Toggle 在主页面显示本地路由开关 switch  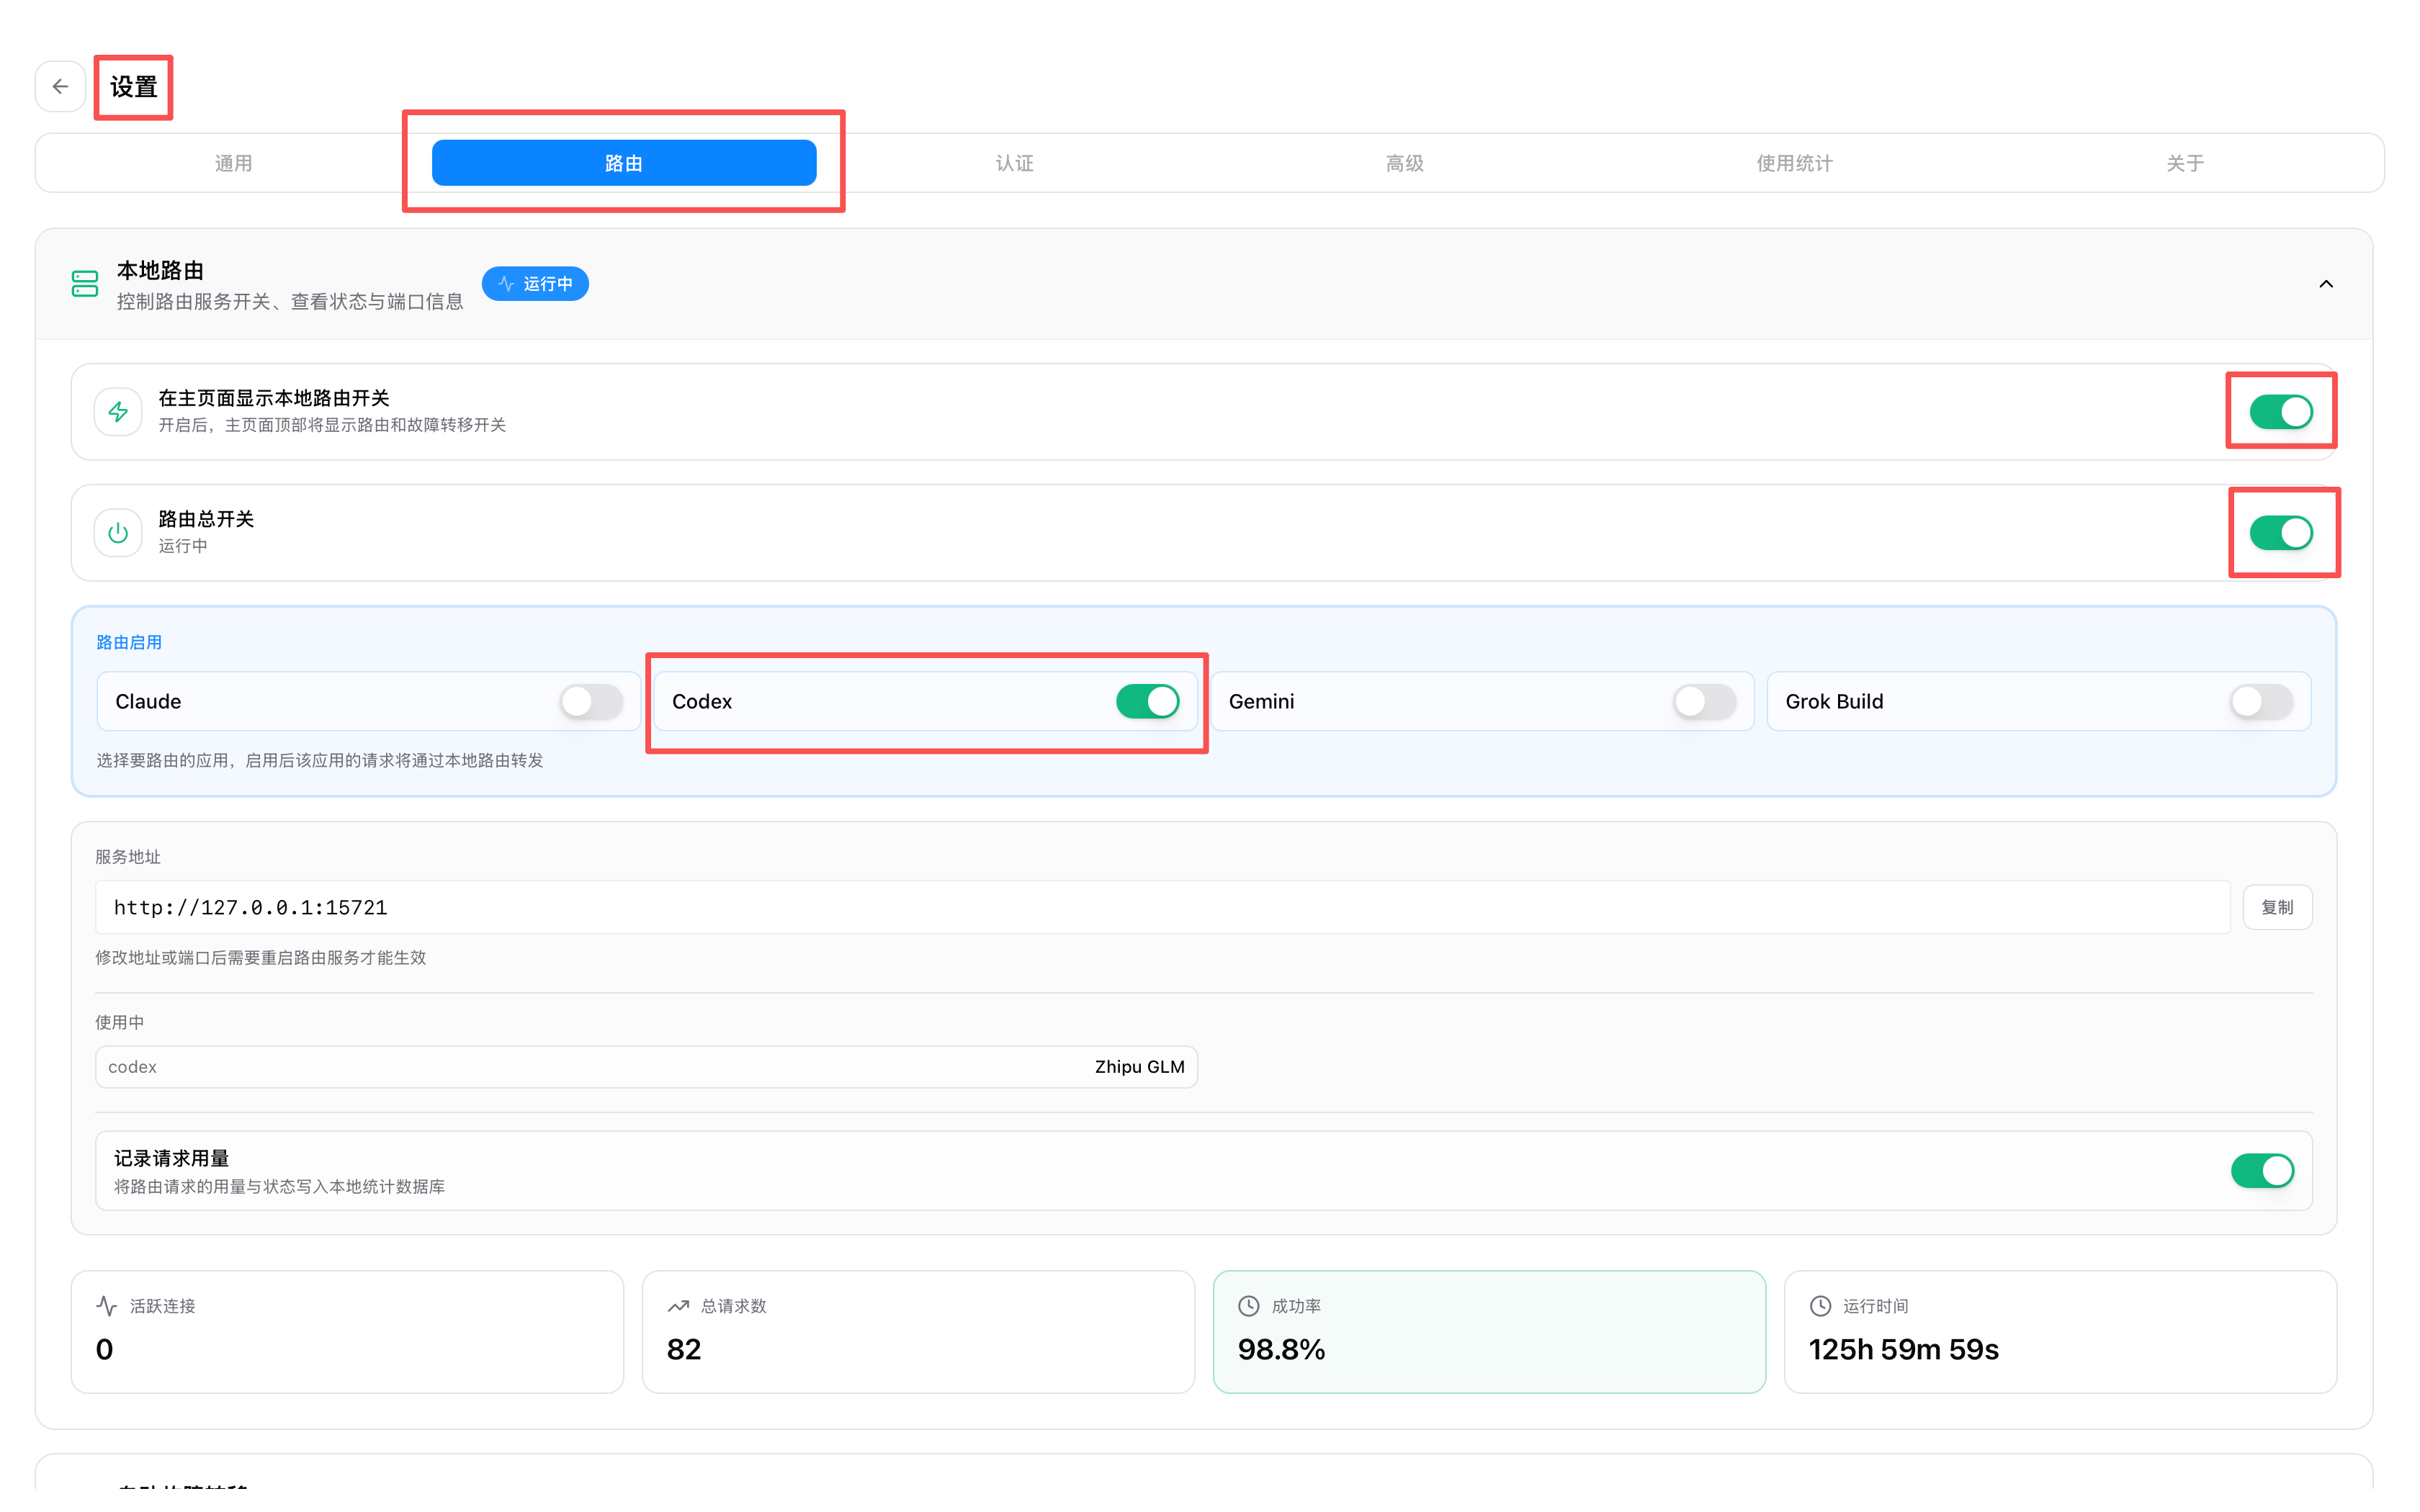tap(2281, 412)
